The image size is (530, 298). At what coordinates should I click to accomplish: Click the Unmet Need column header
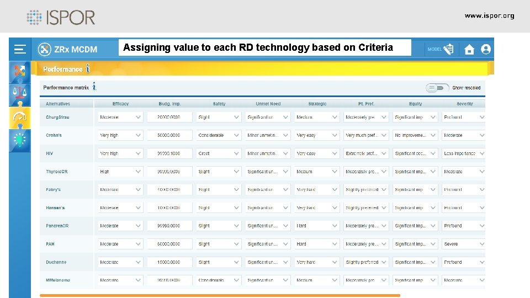[268, 104]
